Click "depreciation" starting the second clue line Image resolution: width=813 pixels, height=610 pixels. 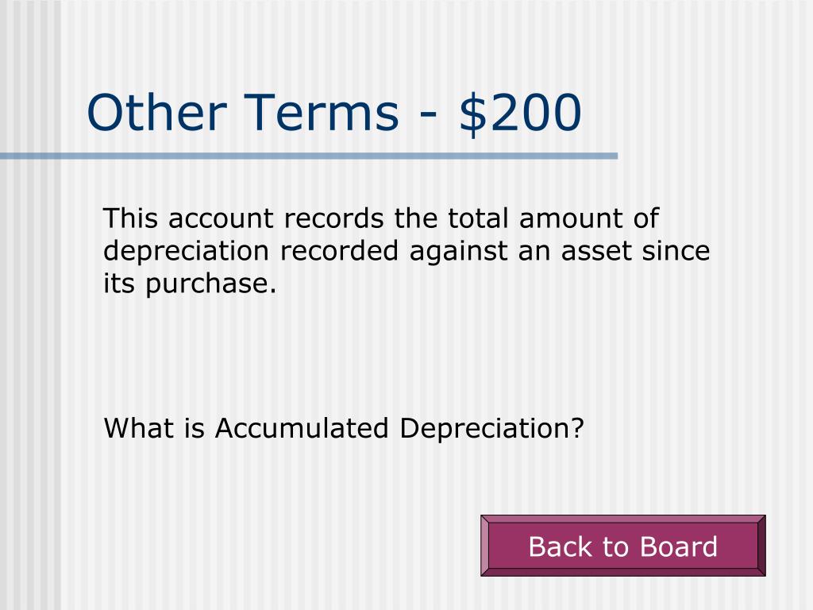click(186, 252)
